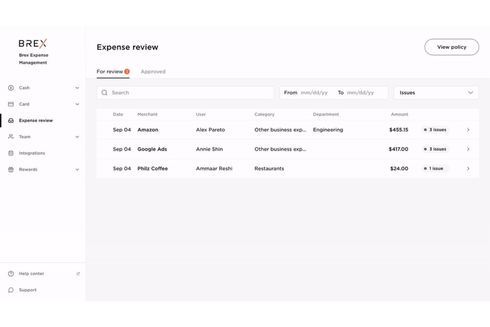Click the View policy button
The width and height of the screenshot is (490, 327).
coord(452,47)
